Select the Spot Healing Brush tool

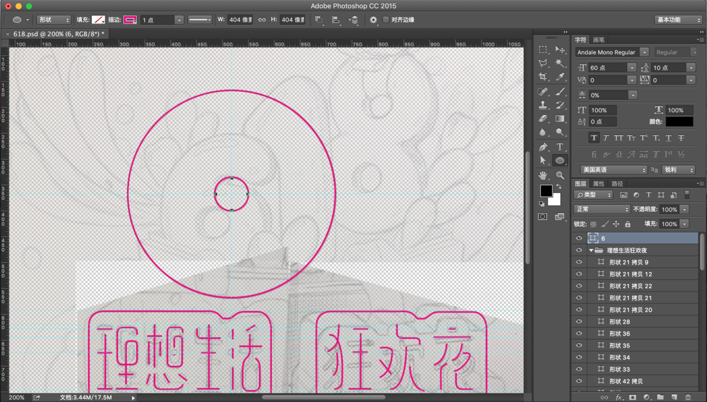543,91
